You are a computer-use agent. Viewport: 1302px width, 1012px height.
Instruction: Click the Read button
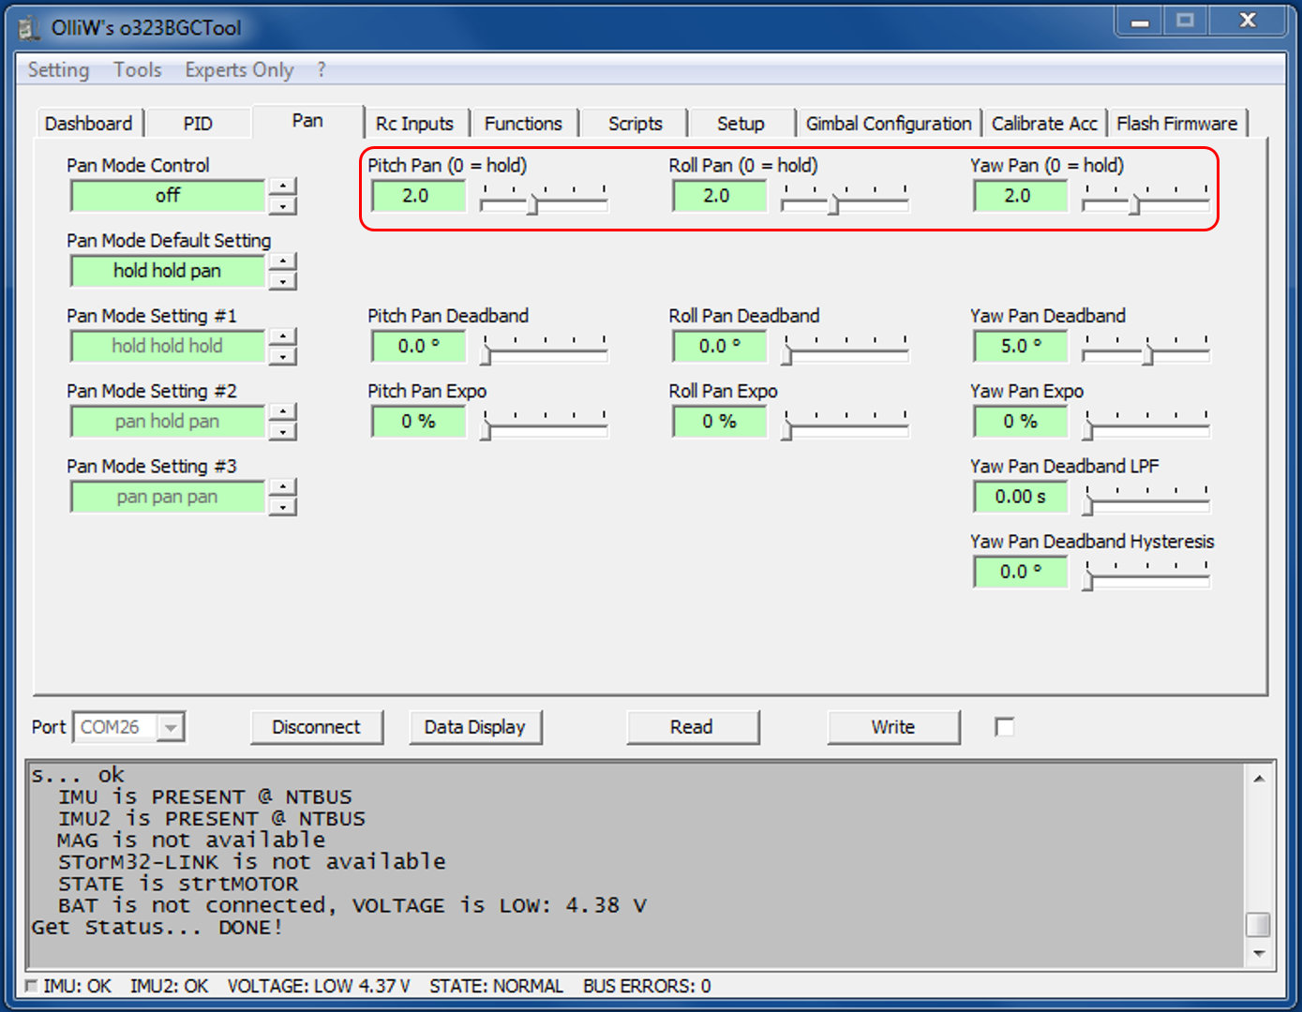point(692,727)
